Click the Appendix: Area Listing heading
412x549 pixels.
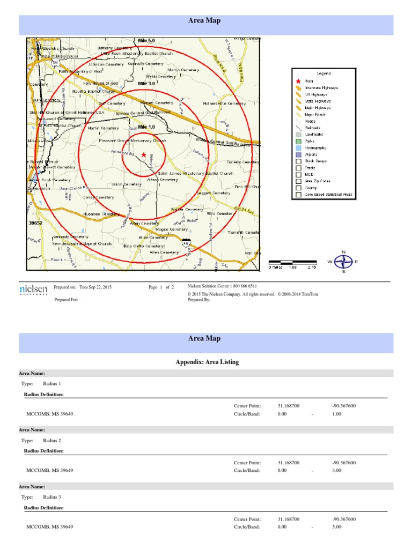pyautogui.click(x=207, y=362)
